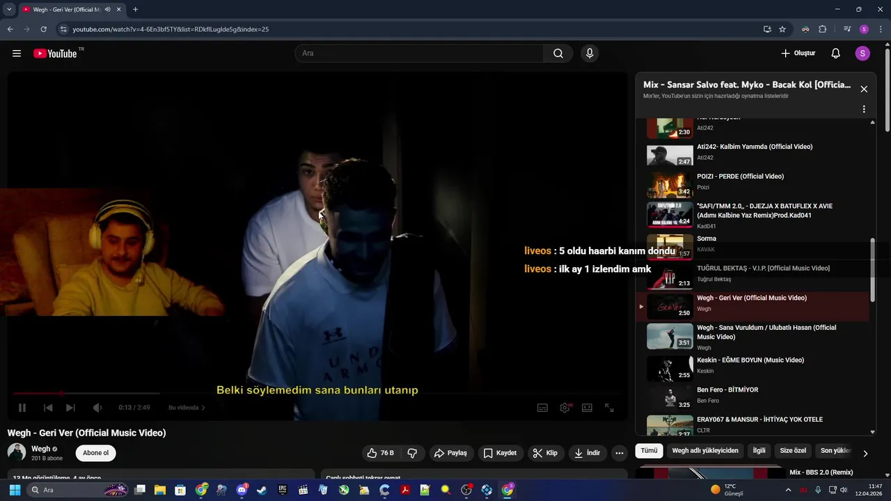Screen dimensions: 891x501
Task: Toggle video subtitles (captions) button
Action: coord(542,408)
